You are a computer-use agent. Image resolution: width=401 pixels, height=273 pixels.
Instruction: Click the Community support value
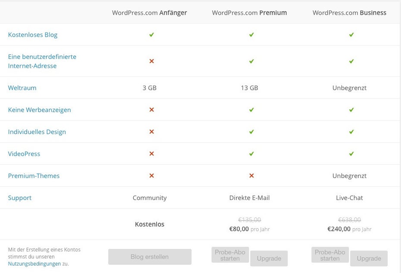150,198
